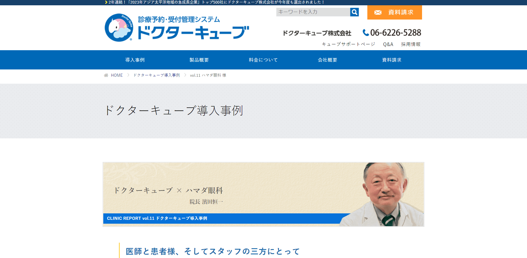The height and width of the screenshot is (258, 527).
Task: Click the ドクターキューブ導入事例 breadcrumb link
Action: (157, 75)
